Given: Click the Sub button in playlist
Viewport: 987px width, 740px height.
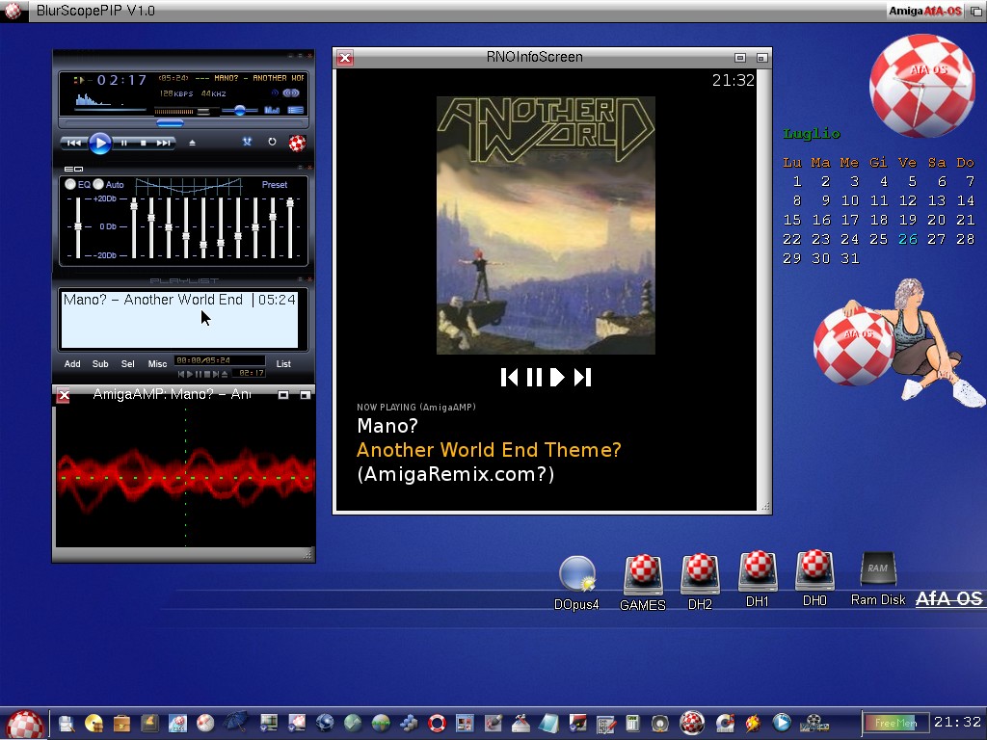Looking at the screenshot, I should [100, 364].
